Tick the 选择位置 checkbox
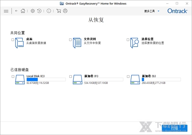Image resolution: width=192 pixels, height=135 pixels. point(128,40)
